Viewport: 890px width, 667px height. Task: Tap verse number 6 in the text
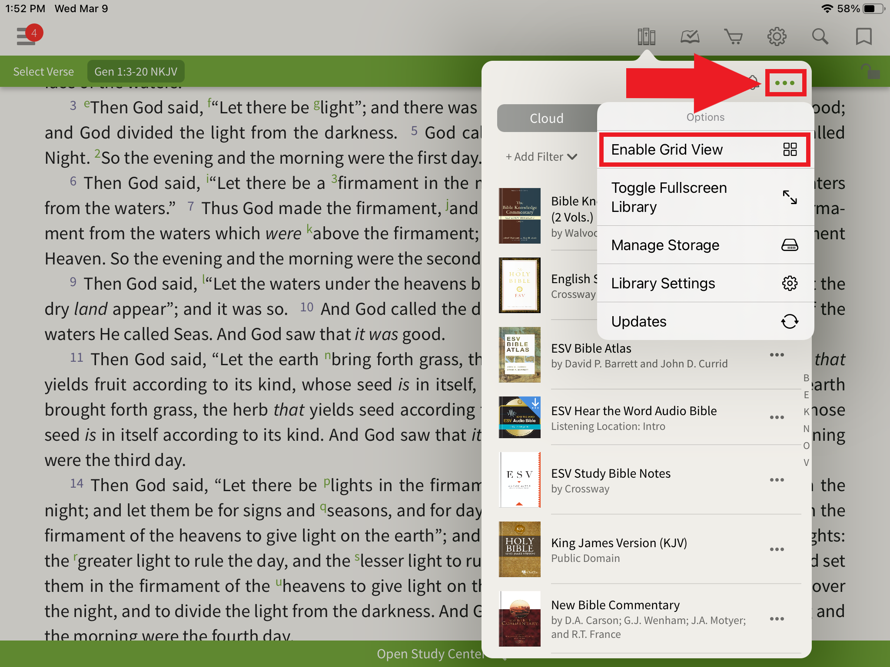(x=73, y=181)
